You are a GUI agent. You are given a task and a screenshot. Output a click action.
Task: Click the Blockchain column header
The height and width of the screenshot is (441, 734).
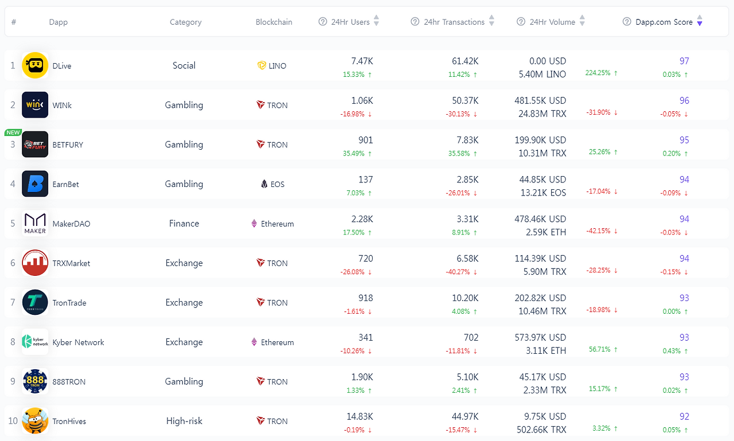coord(274,22)
